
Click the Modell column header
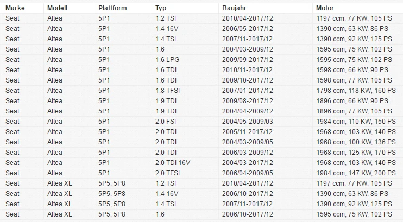coord(58,8)
